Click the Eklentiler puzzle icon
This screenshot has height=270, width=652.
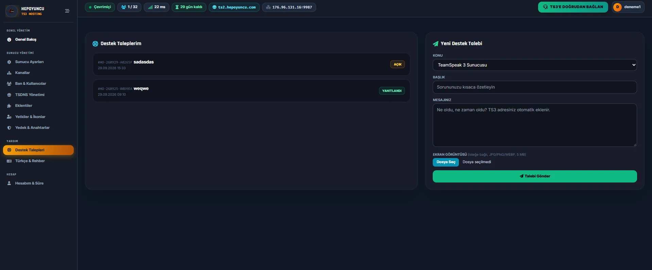coord(9,106)
